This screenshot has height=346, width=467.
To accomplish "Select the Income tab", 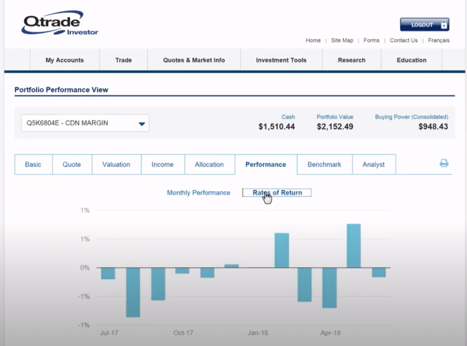I will (x=163, y=164).
